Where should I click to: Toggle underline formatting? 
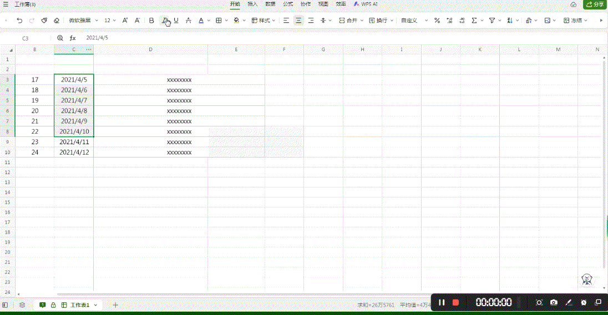coord(176,21)
